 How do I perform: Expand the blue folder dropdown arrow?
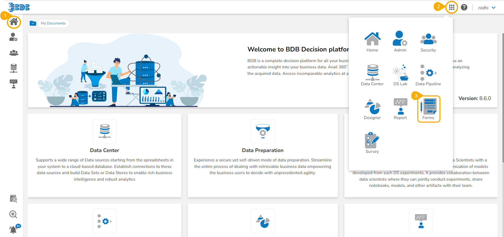pos(33,23)
